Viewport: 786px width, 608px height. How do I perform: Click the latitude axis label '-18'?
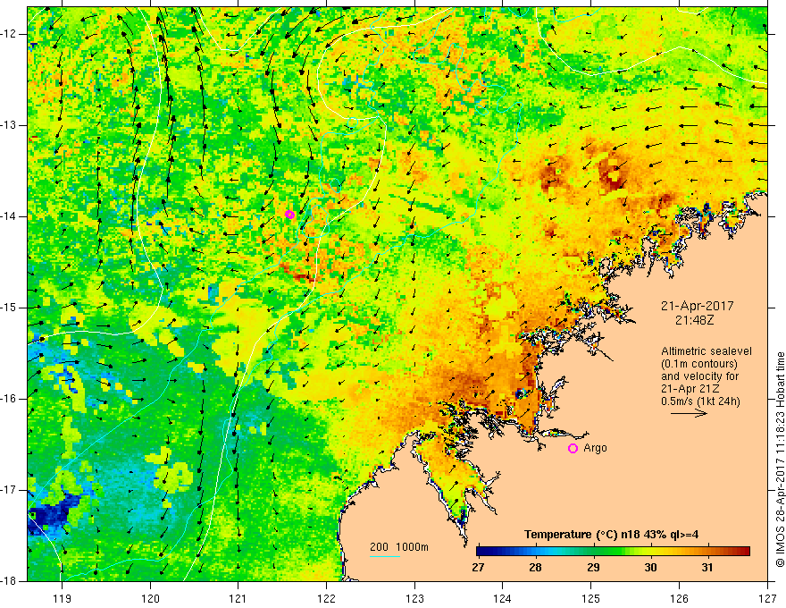tap(10, 581)
